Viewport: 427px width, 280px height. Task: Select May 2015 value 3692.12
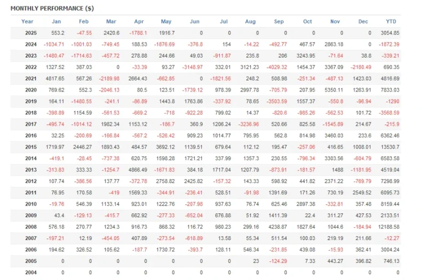(x=165, y=147)
